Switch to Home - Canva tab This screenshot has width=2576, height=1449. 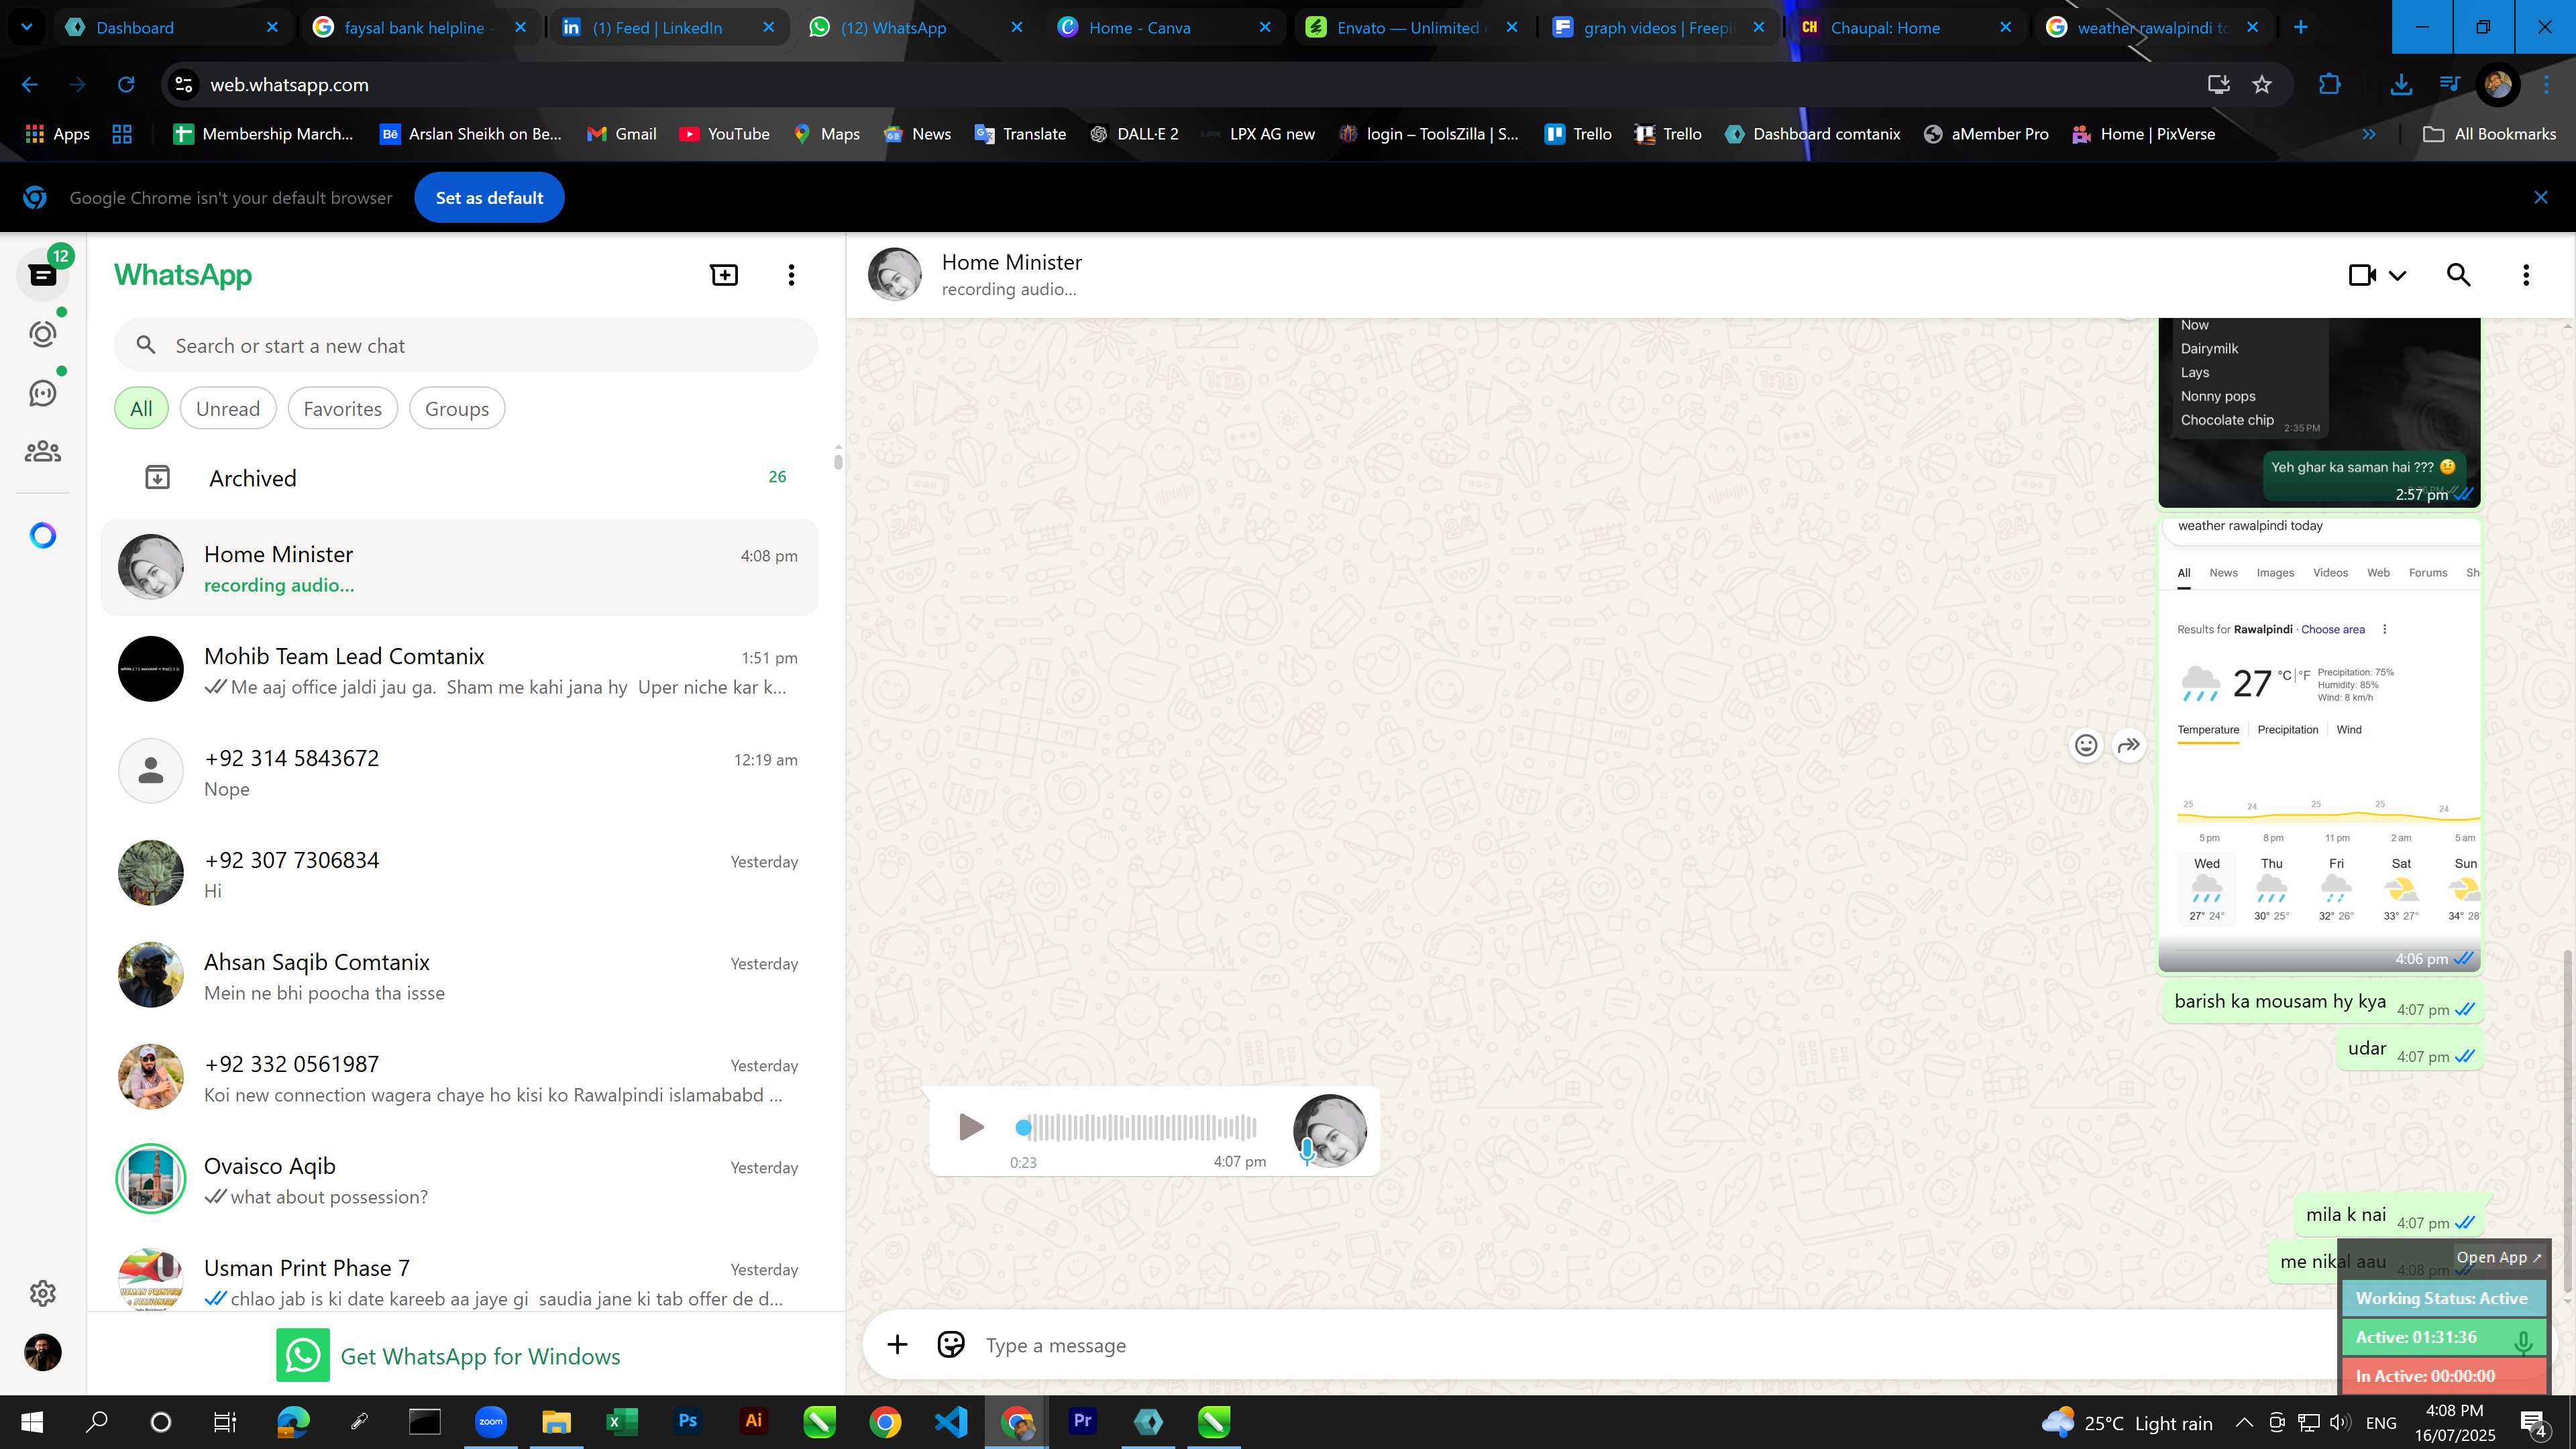click(1165, 27)
